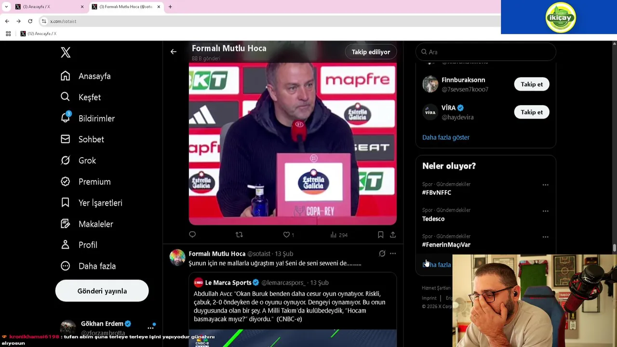Open Keşfet explore page
The height and width of the screenshot is (347, 617).
(81, 97)
